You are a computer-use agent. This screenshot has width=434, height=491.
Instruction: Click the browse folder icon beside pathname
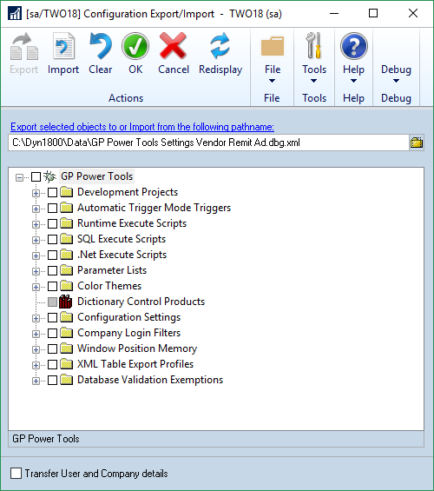(417, 143)
